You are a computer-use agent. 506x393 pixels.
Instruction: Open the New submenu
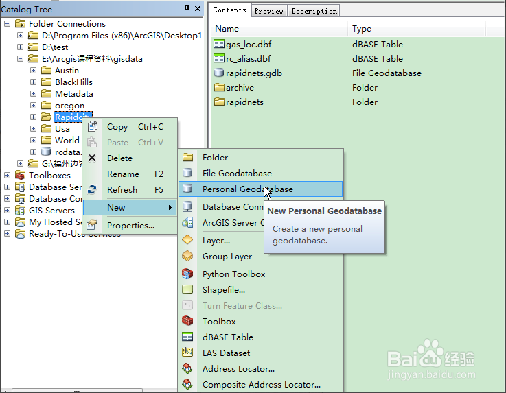pyautogui.click(x=130, y=207)
